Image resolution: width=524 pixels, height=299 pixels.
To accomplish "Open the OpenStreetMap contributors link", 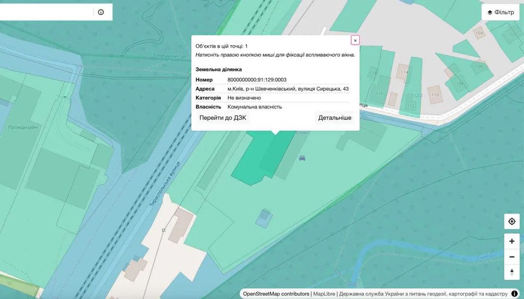I will (276, 294).
